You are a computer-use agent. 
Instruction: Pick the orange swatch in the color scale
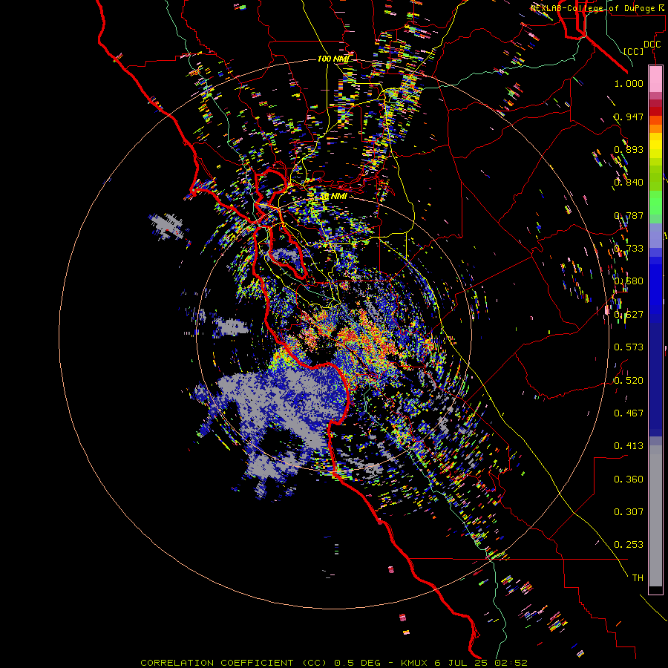(655, 128)
